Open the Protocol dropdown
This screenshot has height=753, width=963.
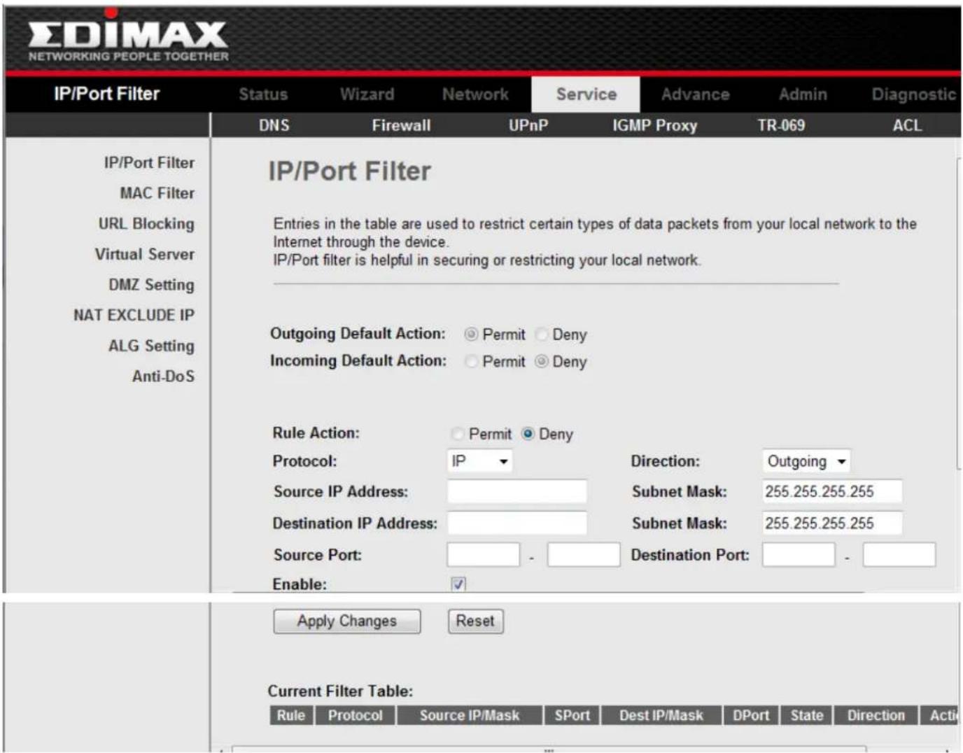(x=479, y=461)
